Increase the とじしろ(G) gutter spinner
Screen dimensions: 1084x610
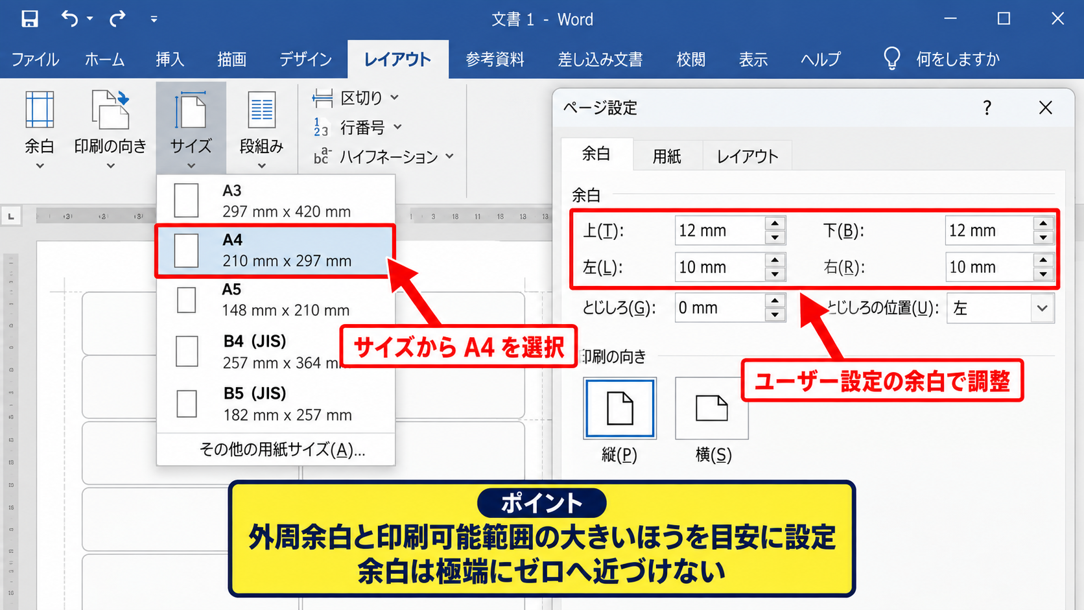click(x=775, y=300)
